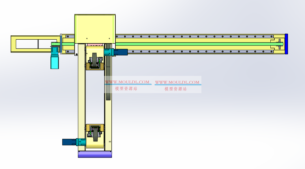Click the large yellow-green cover box at the top

coord(95,26)
